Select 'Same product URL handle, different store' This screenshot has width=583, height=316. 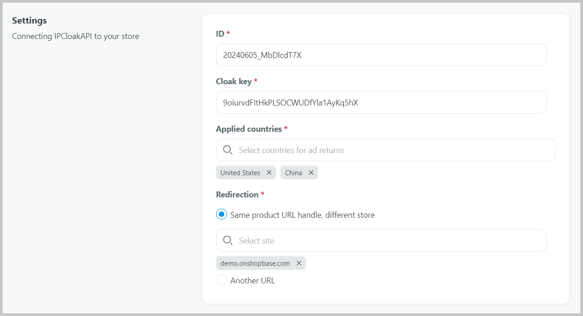pos(222,215)
